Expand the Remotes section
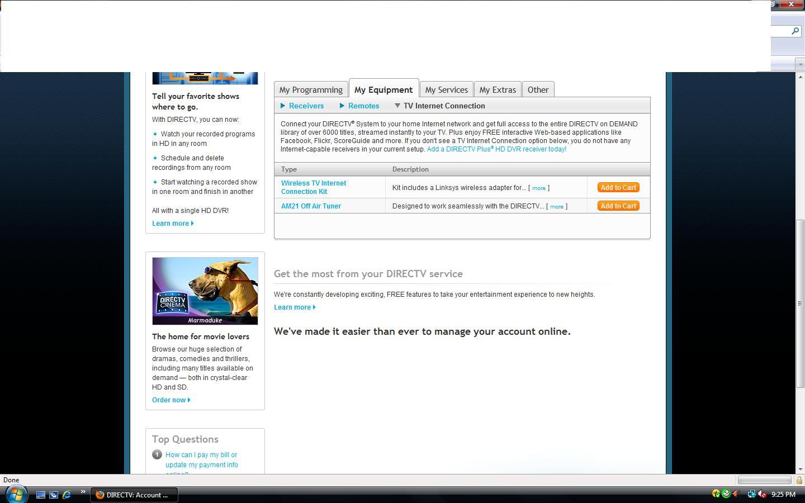 tap(359, 106)
